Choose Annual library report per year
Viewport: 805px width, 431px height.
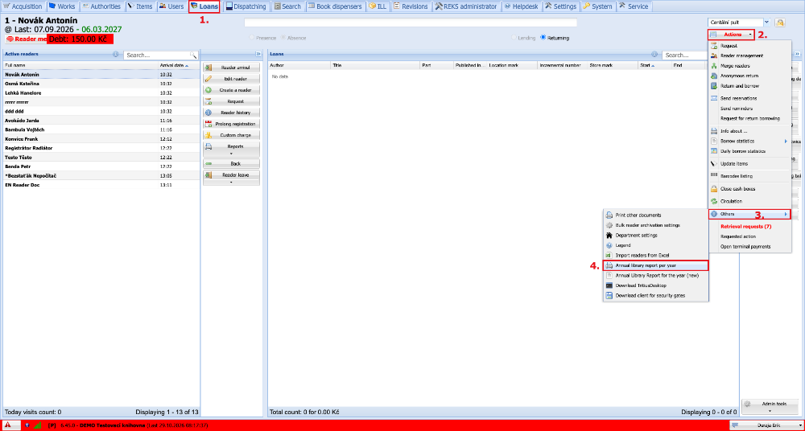(x=655, y=265)
